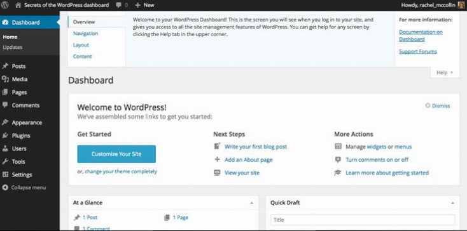Collapse the Quick Draft widget

tap(453, 203)
